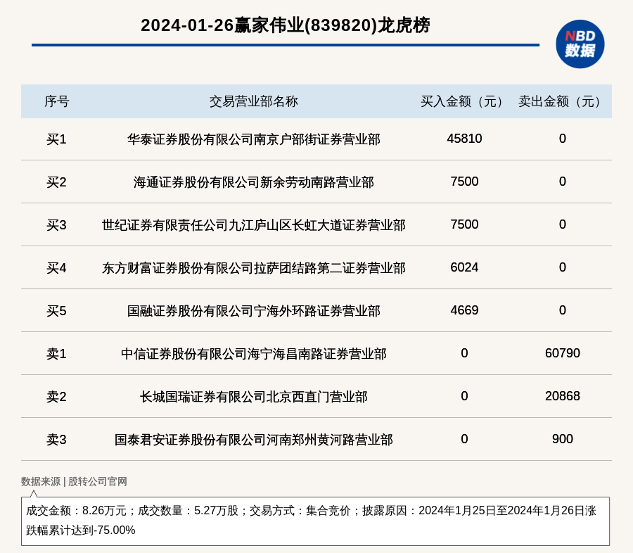
Task: Click the sell amount 0 in 买1 row
Action: (563, 139)
